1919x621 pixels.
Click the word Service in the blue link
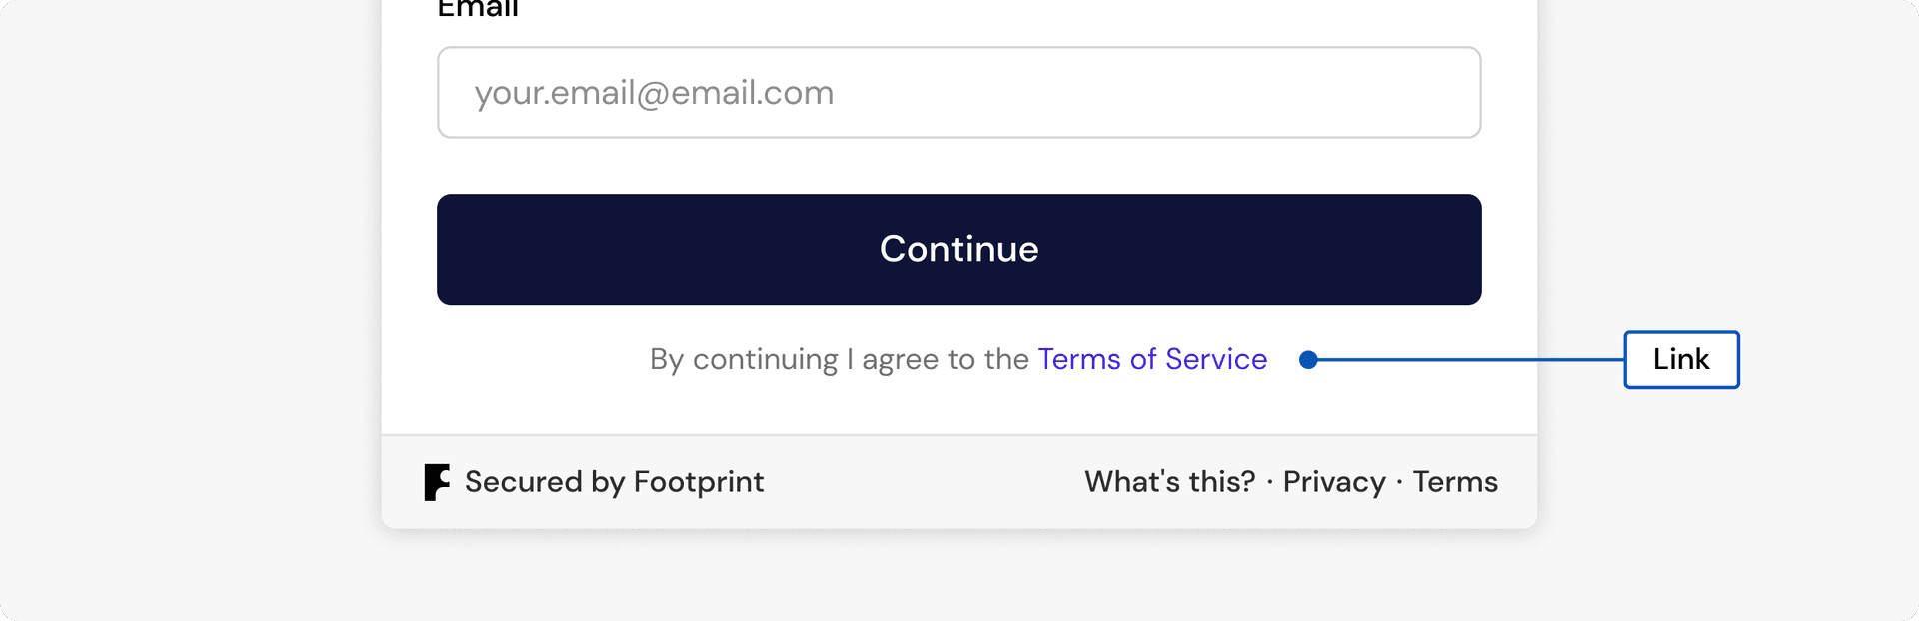pyautogui.click(x=1216, y=359)
